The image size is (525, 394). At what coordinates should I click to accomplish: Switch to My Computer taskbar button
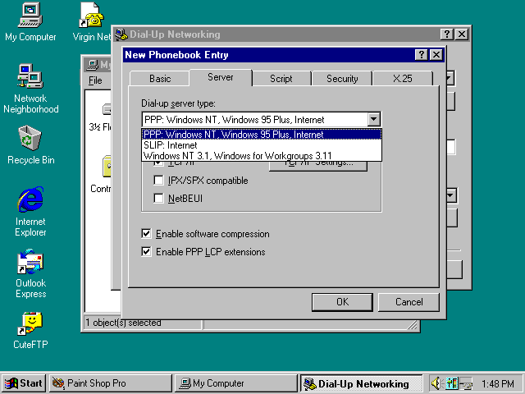(x=235, y=383)
